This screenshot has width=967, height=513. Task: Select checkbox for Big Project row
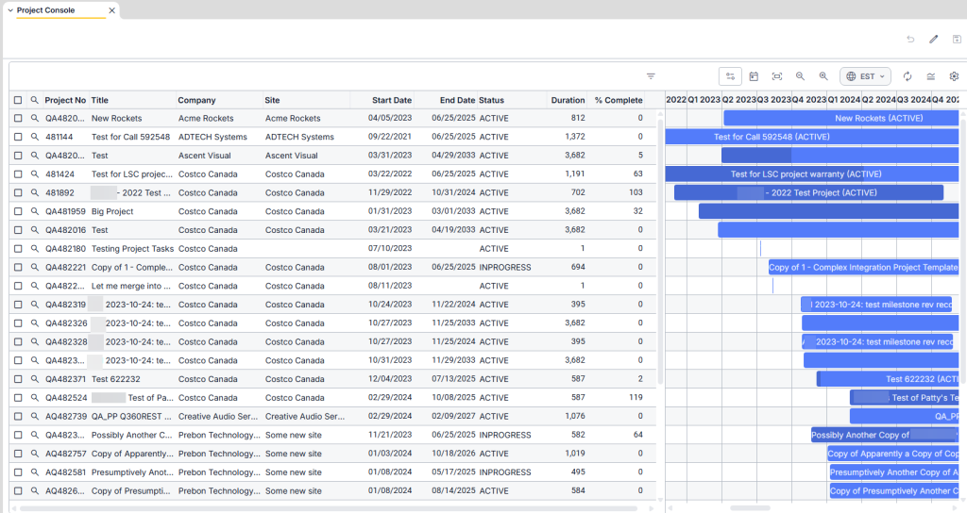pyautogui.click(x=18, y=211)
